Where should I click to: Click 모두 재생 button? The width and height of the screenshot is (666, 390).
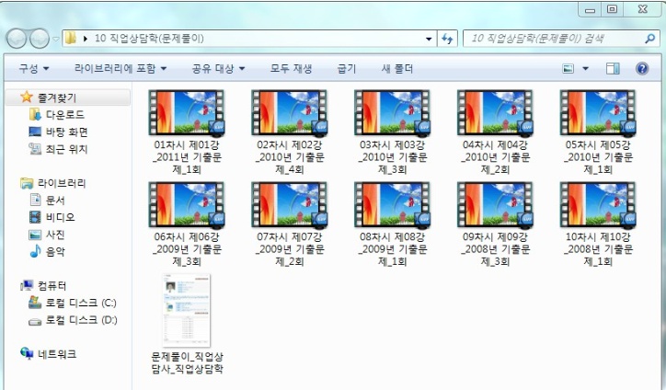coord(291,68)
